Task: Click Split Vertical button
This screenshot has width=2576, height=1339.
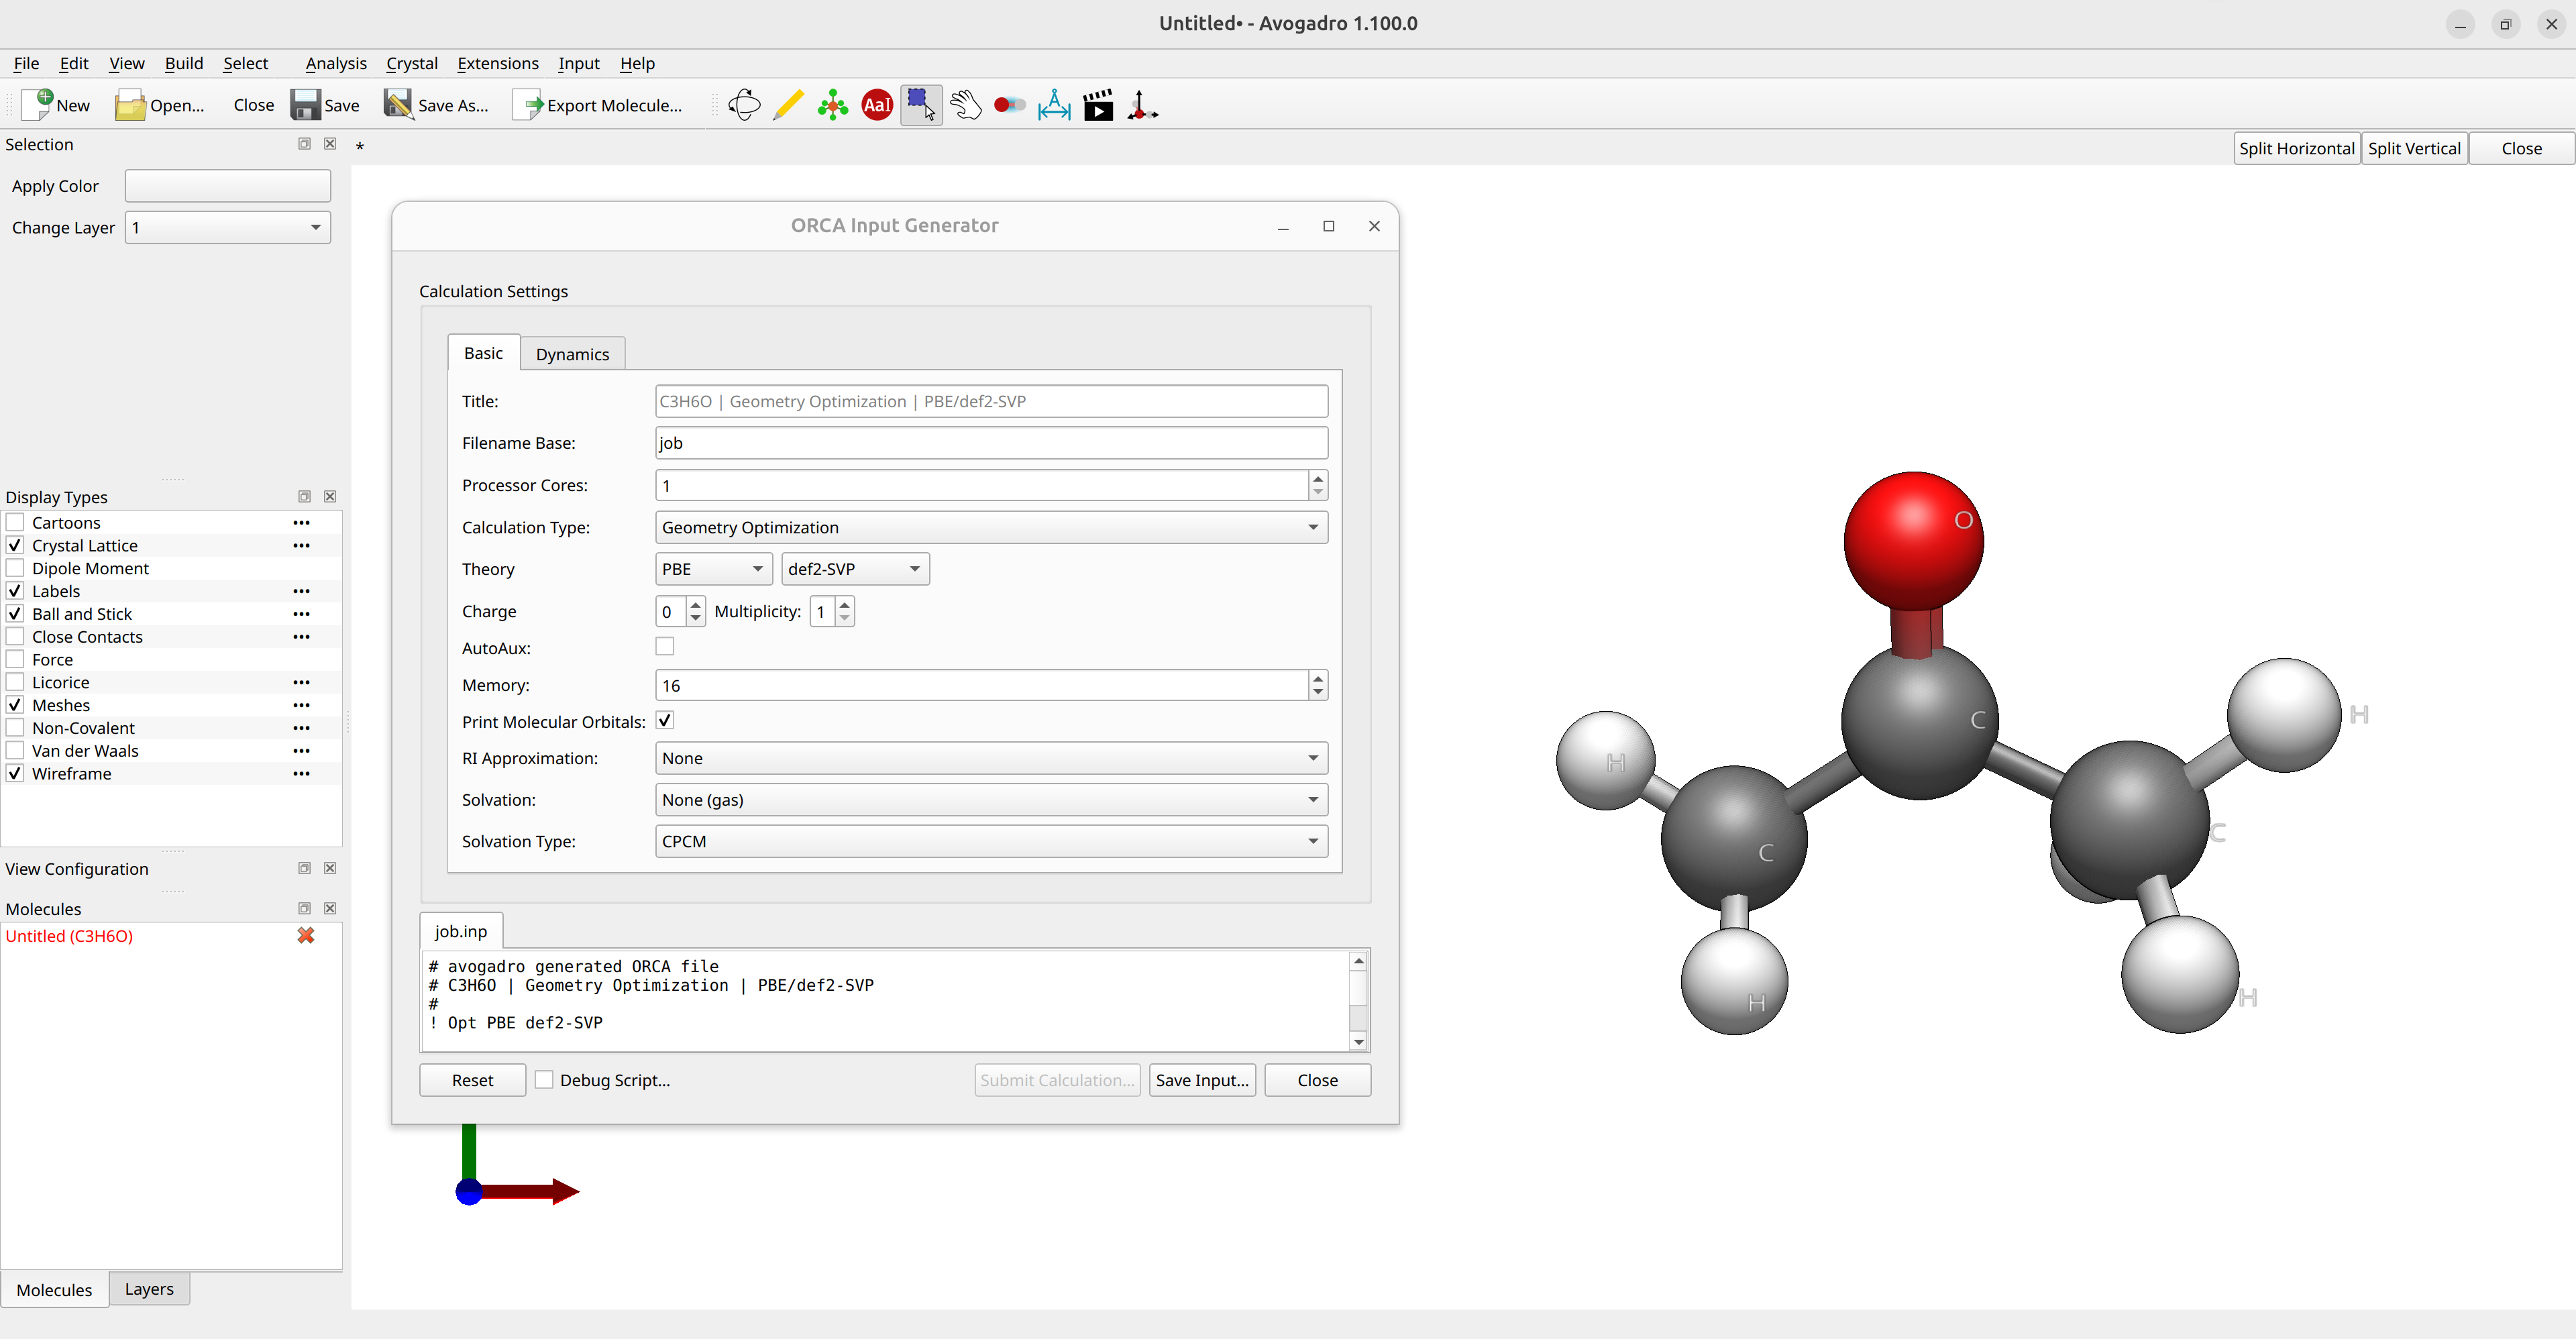Action: point(2414,148)
